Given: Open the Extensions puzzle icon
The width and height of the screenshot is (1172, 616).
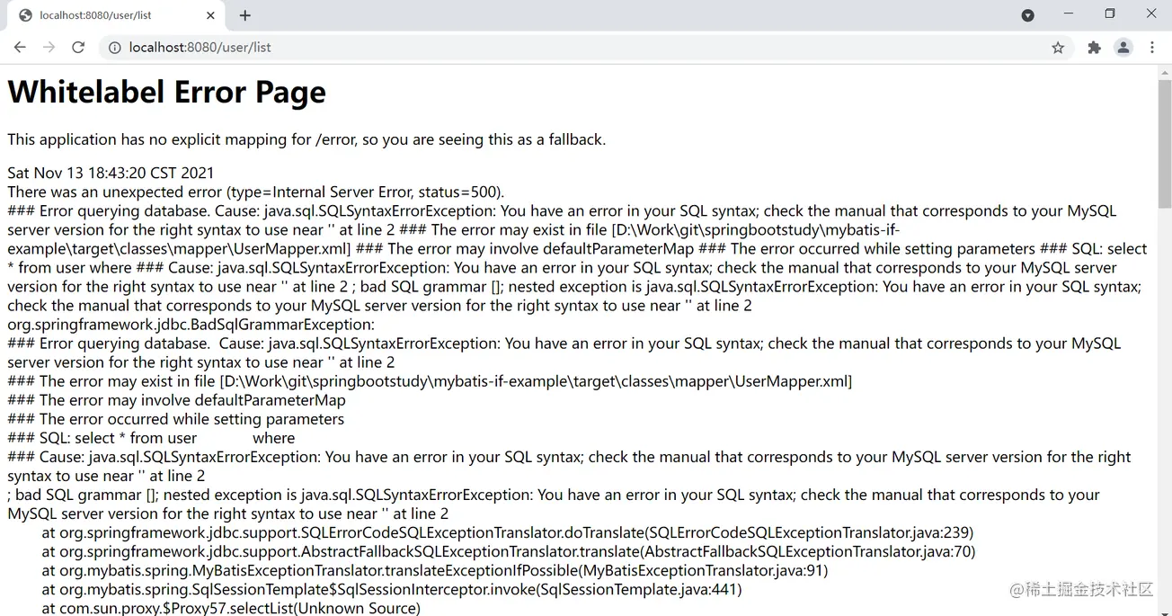Looking at the screenshot, I should coord(1094,48).
